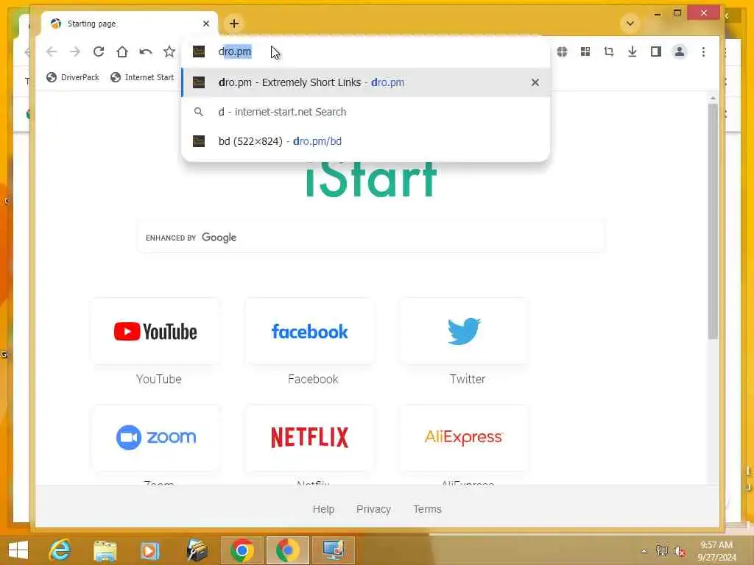Launch Internet Explorer from taskbar
The image size is (754, 565).
point(60,550)
